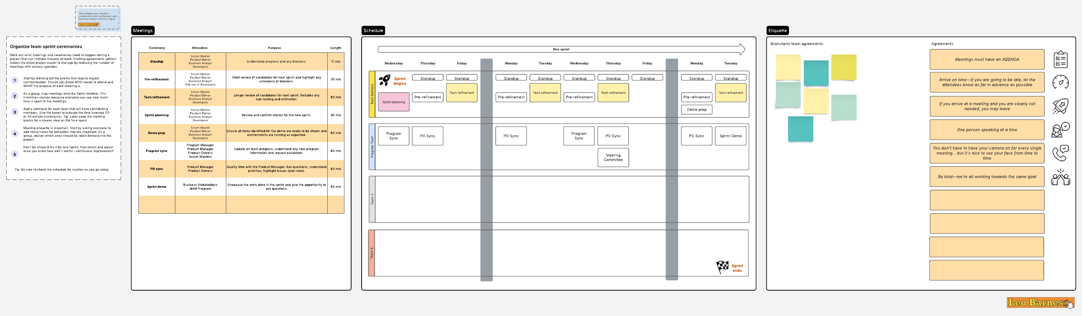
Task: Select the 'Brainstorm team agreements.' label
Action: [797, 44]
